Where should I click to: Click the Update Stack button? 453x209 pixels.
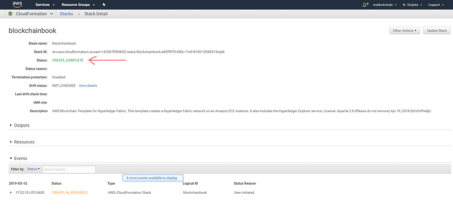tap(437, 31)
